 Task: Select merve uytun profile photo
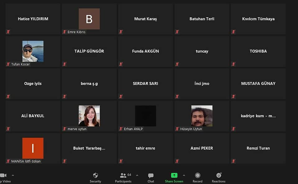tap(89, 116)
